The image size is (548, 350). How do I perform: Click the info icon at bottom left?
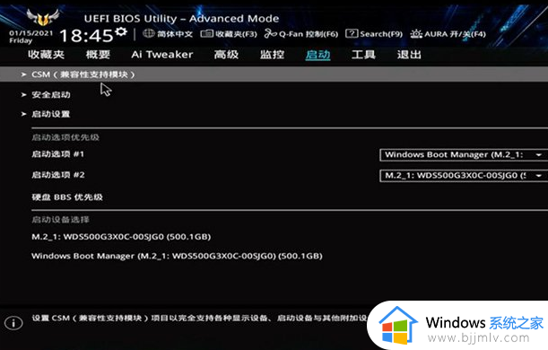pos(13,323)
